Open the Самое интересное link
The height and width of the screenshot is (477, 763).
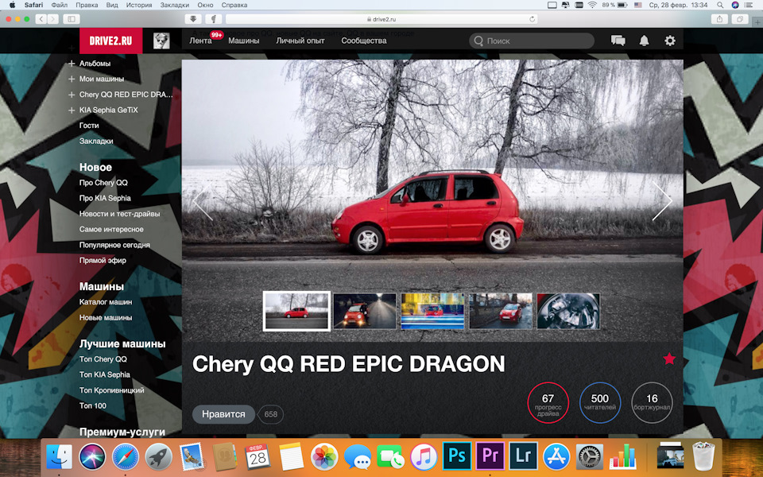click(x=111, y=229)
